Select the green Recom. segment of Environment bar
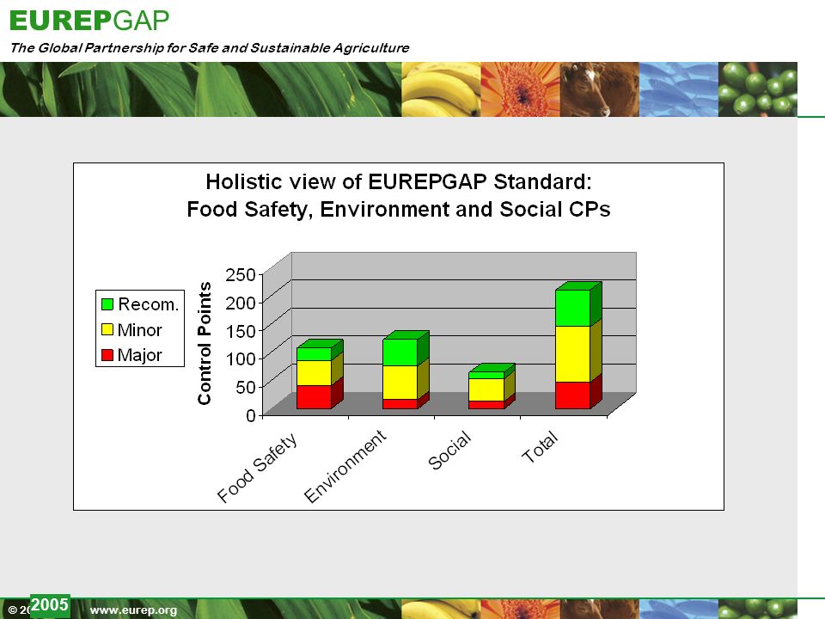This screenshot has width=825, height=619. click(400, 352)
